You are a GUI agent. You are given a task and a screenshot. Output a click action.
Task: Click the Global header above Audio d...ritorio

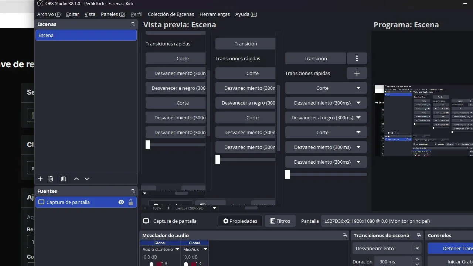point(160,243)
